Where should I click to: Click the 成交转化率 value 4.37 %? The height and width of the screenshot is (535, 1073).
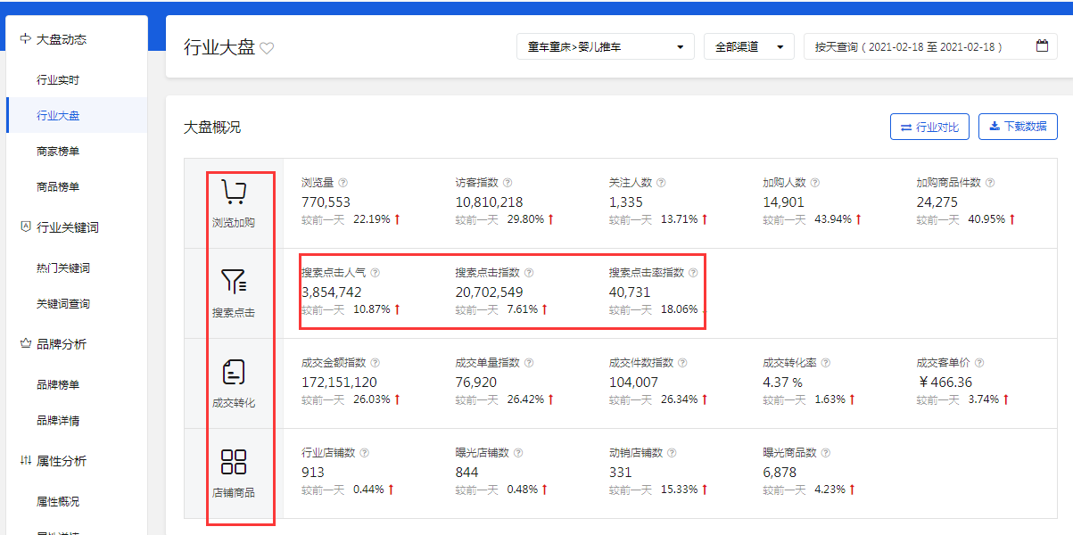782,382
